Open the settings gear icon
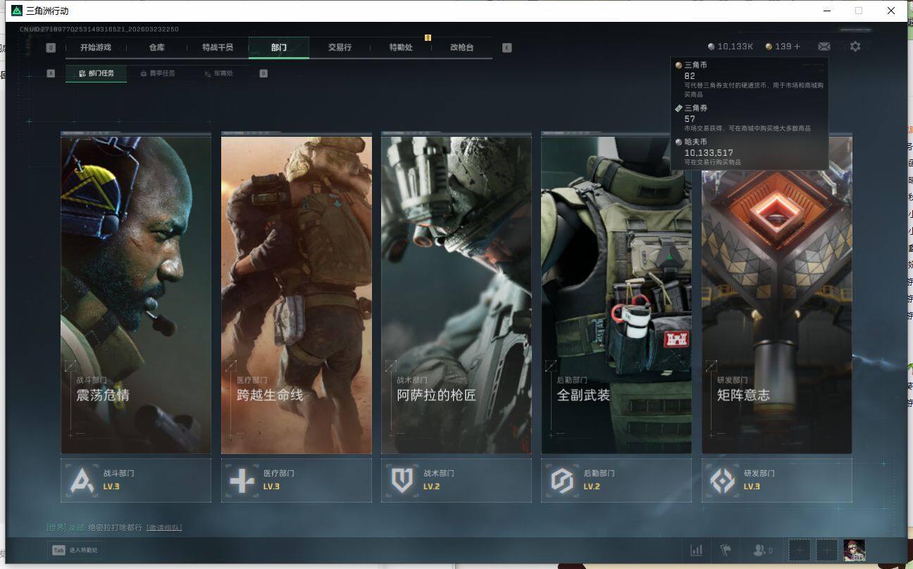The height and width of the screenshot is (569, 913). [855, 47]
